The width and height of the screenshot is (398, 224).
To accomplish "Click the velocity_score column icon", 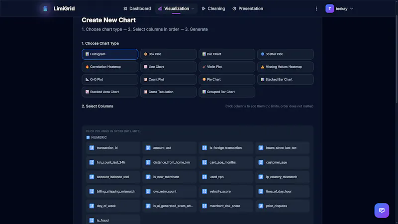I will (x=204, y=192).
